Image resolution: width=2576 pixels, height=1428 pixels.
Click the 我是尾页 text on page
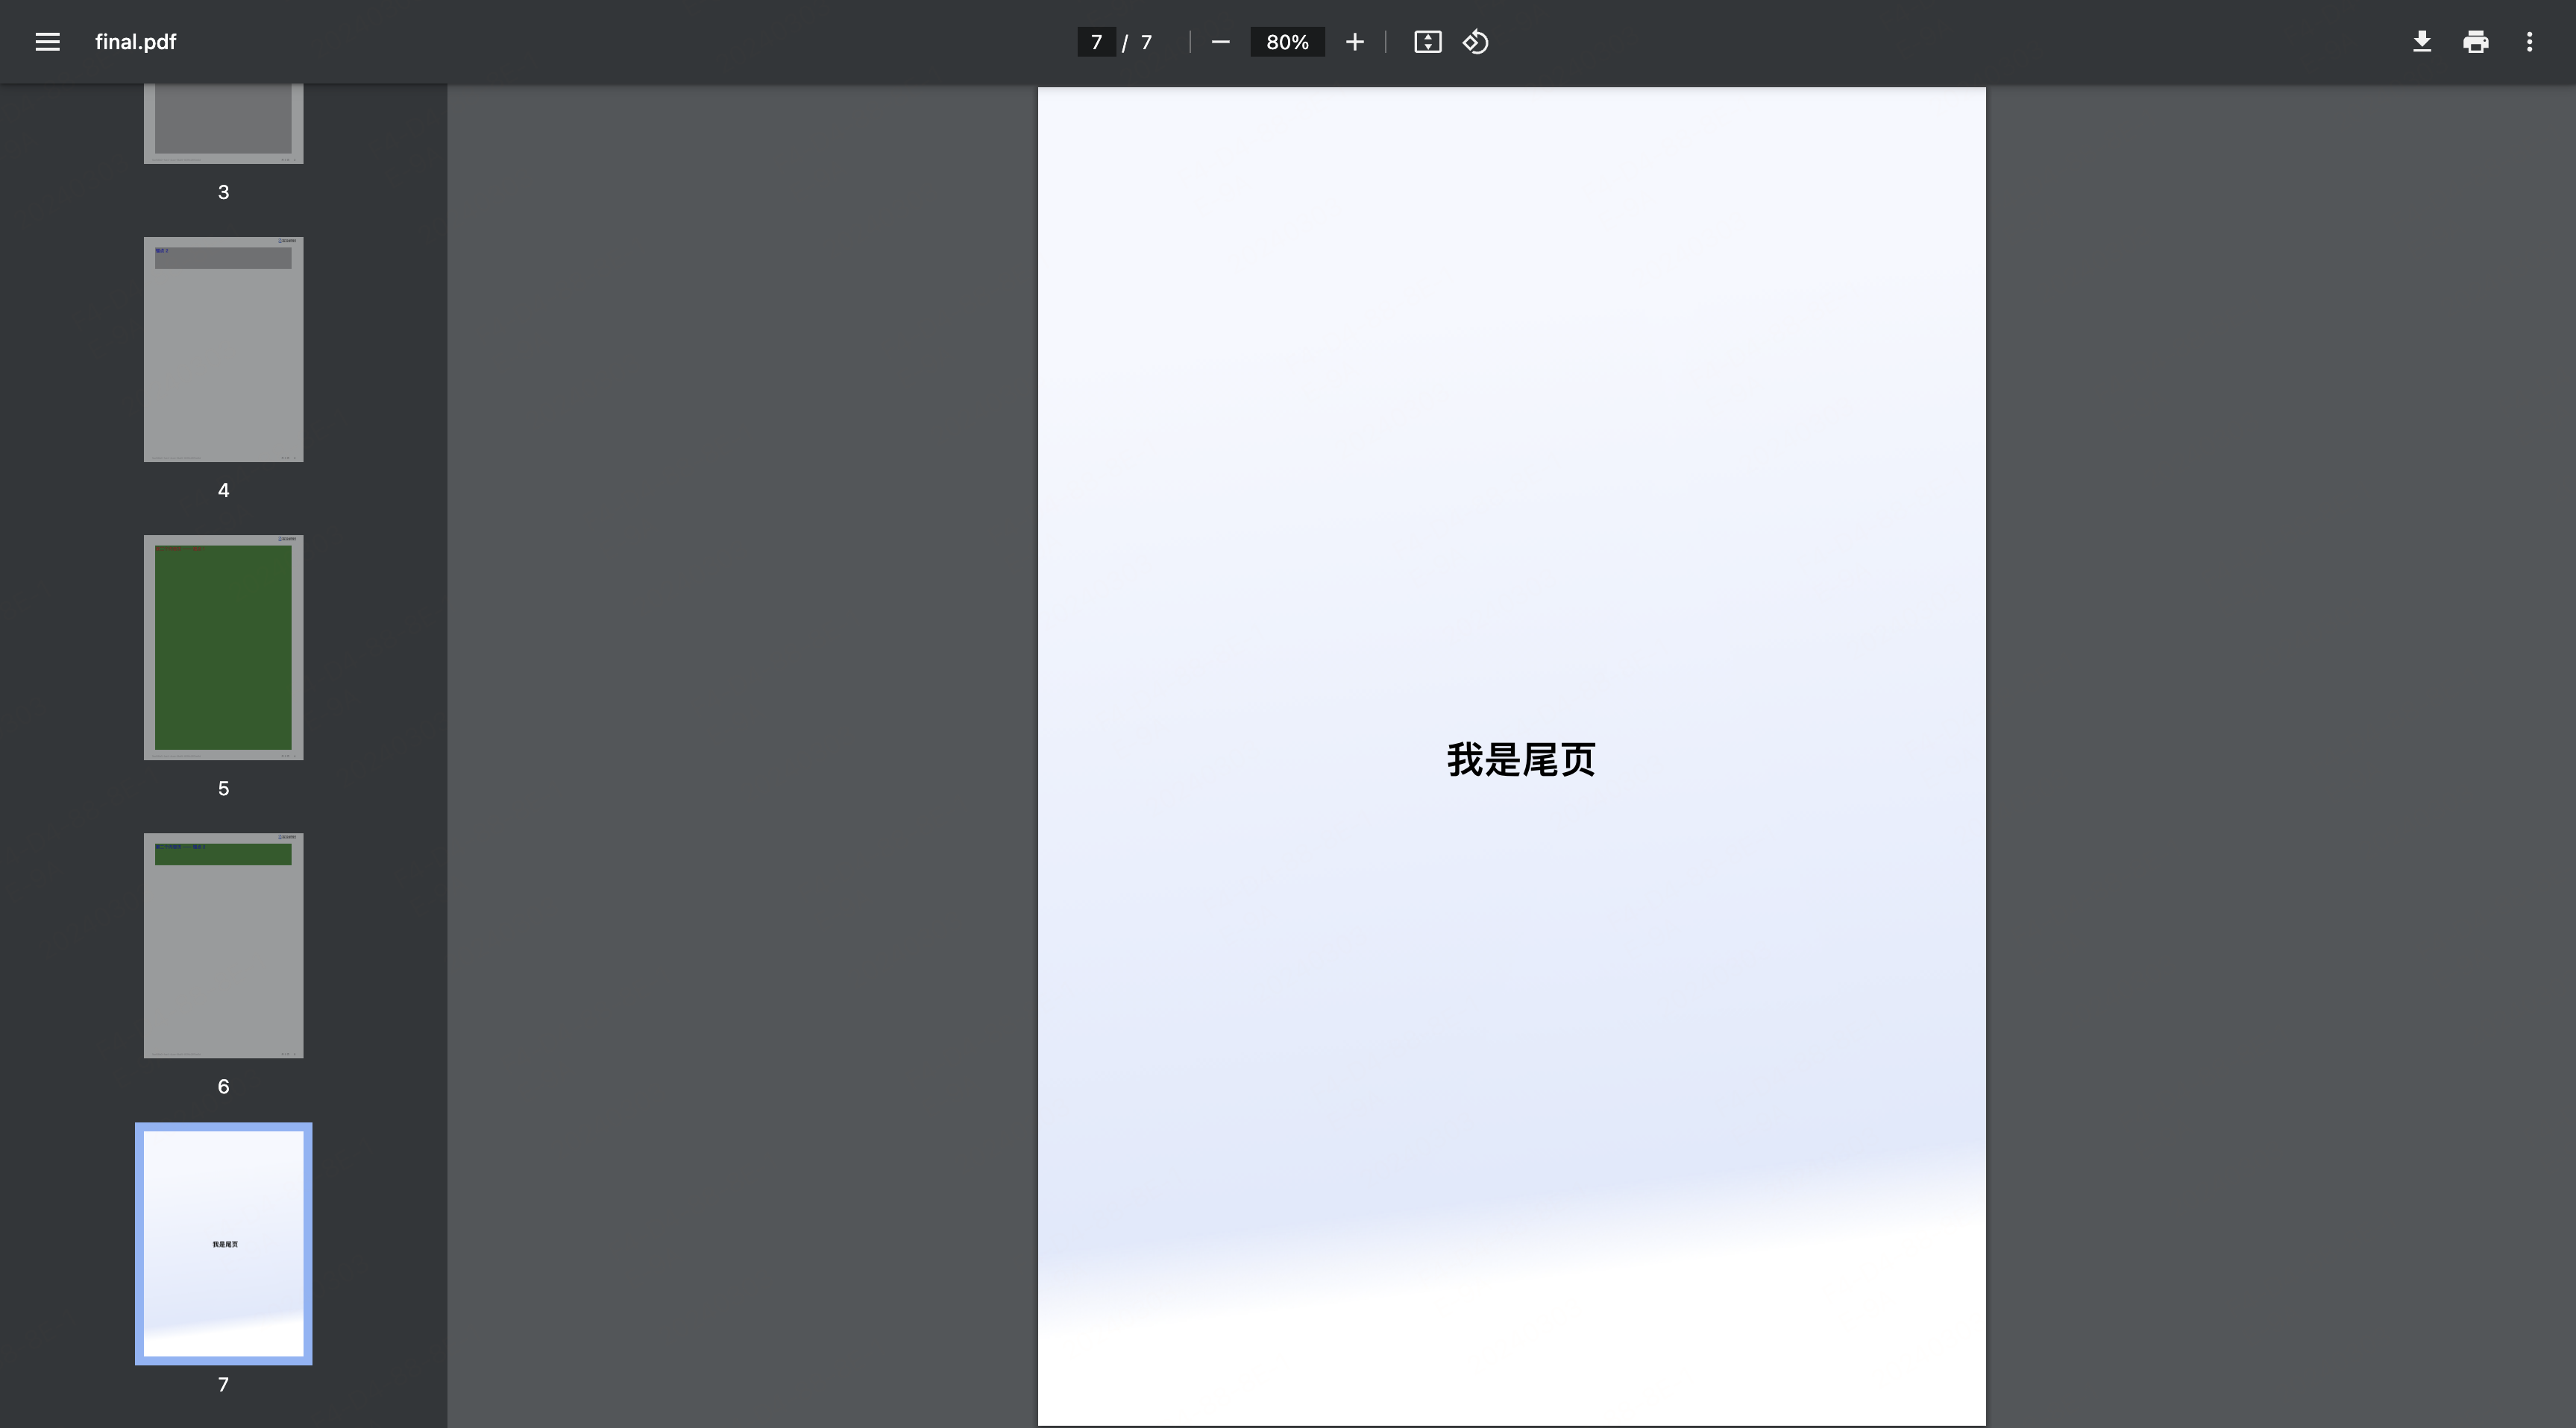(1520, 760)
